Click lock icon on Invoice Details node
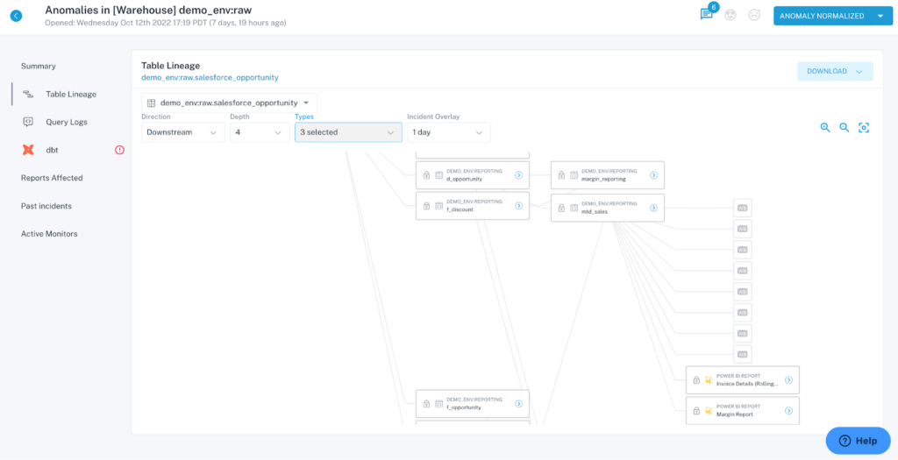898x460 pixels. [x=696, y=380]
